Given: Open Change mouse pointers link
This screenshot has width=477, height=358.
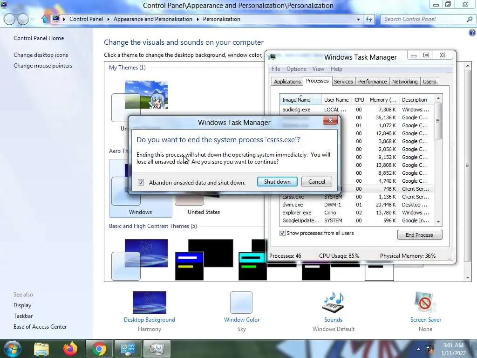Looking at the screenshot, I should click(43, 65).
